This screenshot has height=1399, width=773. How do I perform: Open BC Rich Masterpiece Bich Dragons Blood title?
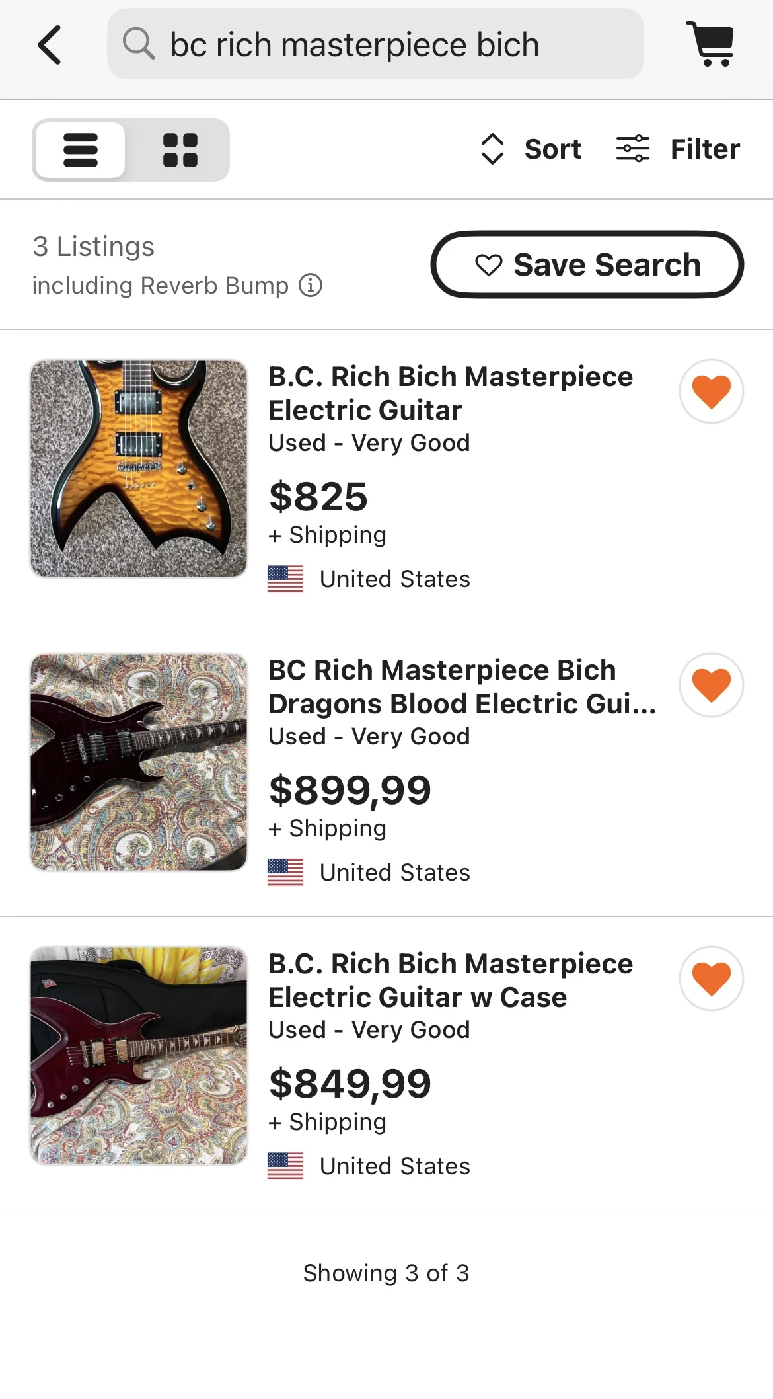pos(461,686)
